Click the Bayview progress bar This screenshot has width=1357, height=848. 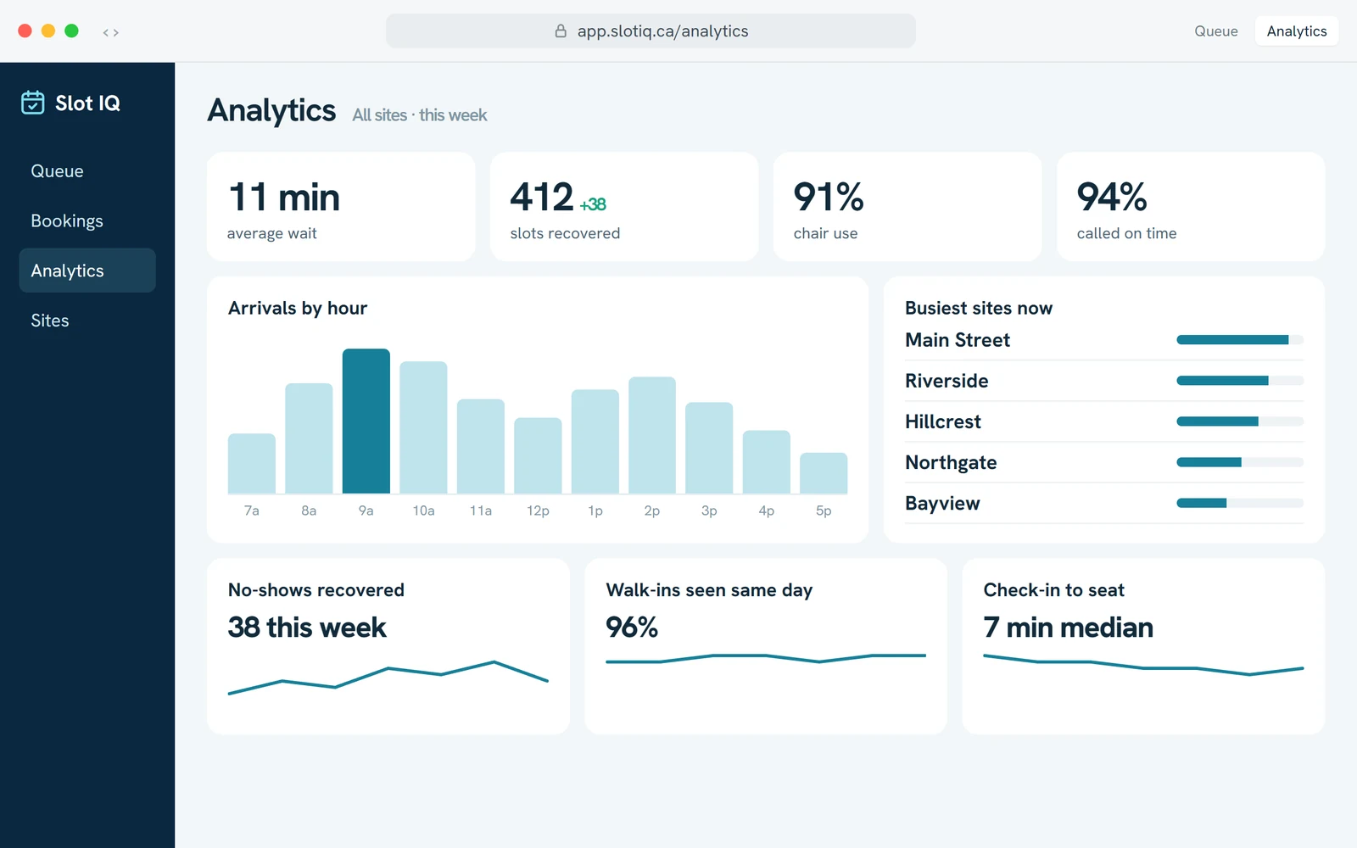point(1240,503)
